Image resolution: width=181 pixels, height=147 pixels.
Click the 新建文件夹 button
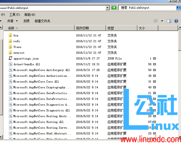pos(42,21)
